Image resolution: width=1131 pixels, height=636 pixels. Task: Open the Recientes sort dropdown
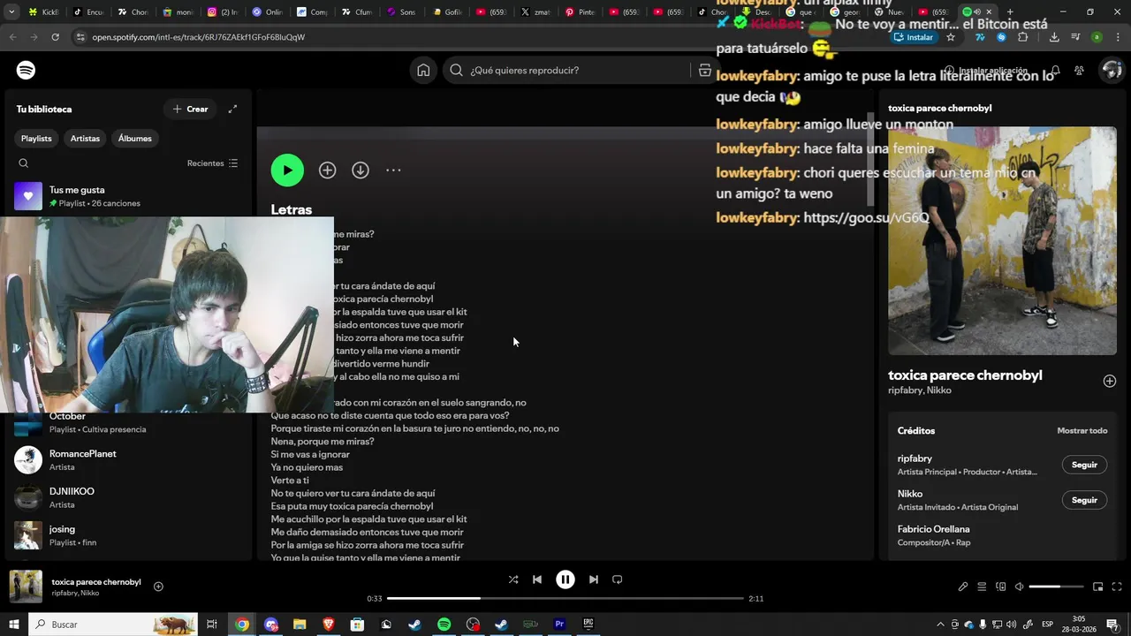click(x=212, y=163)
